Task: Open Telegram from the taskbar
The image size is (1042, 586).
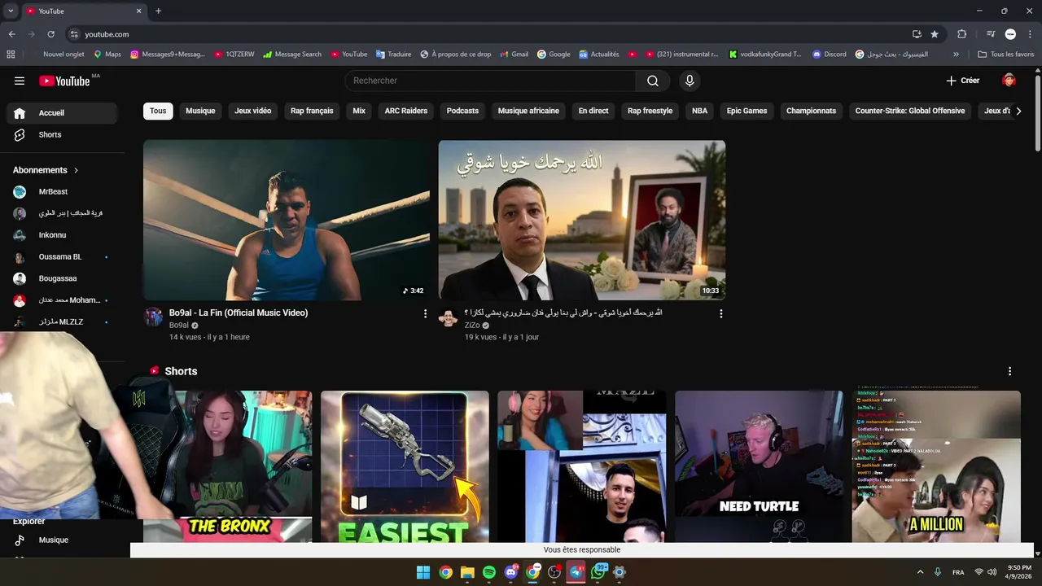Action: pyautogui.click(x=576, y=572)
